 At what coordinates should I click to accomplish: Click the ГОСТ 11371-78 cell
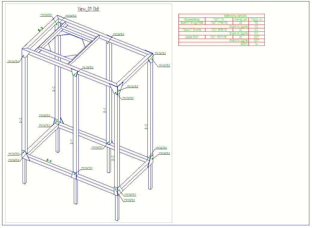pyautogui.click(x=219, y=37)
